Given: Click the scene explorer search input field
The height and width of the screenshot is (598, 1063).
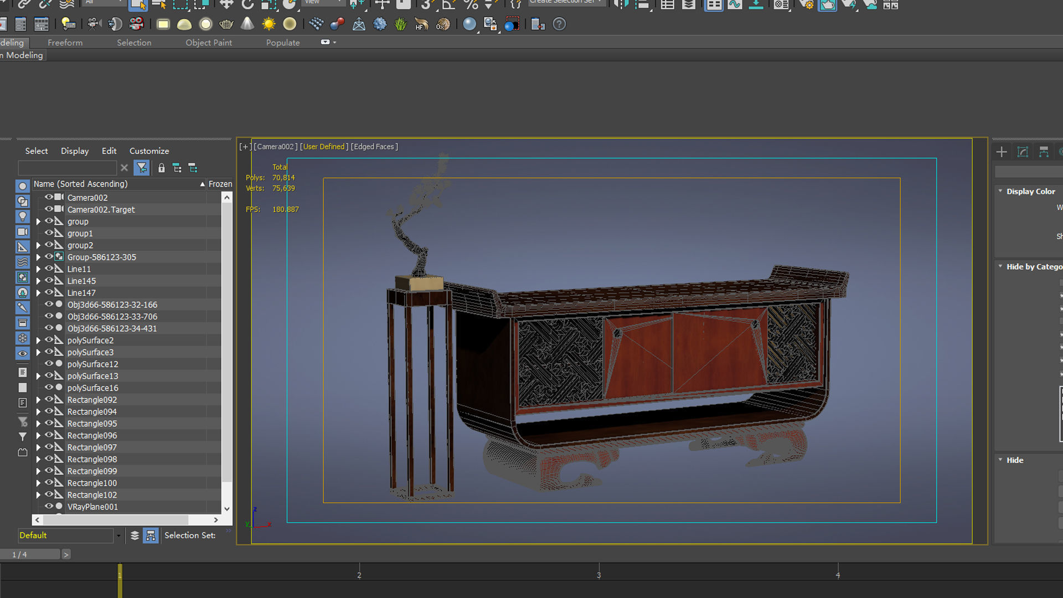Looking at the screenshot, I should click(68, 168).
